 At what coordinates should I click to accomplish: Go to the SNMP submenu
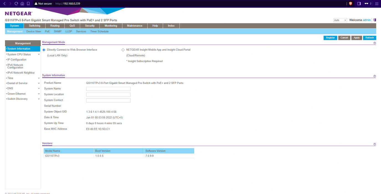tap(58, 31)
